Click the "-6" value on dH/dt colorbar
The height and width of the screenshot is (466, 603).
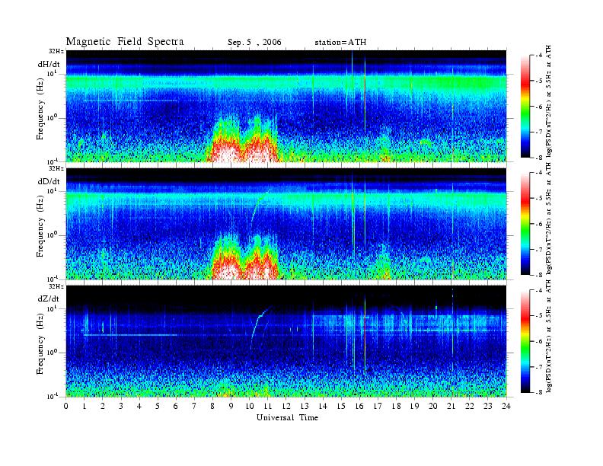pos(539,107)
